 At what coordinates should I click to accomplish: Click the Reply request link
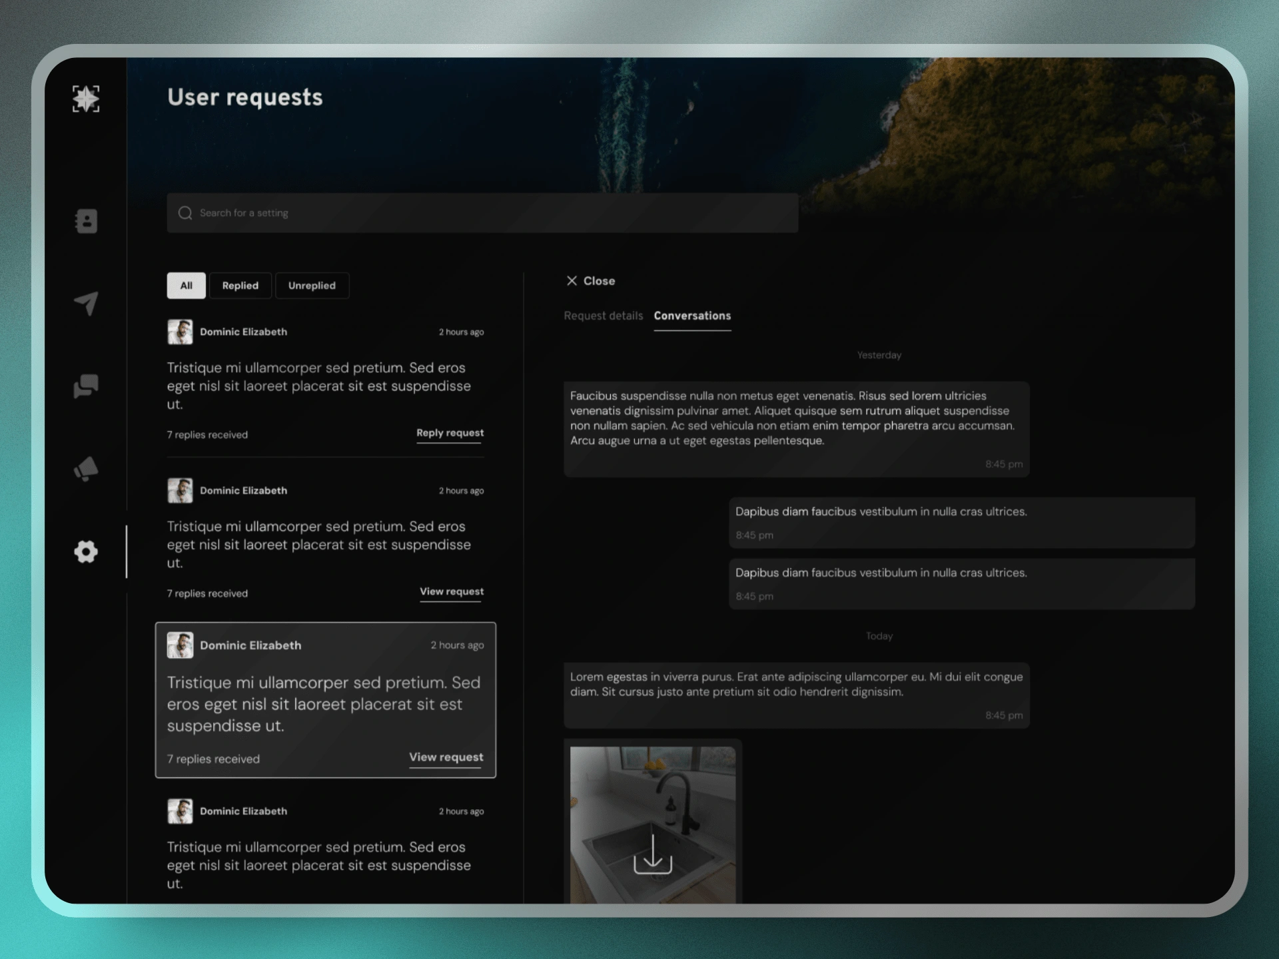[450, 433]
